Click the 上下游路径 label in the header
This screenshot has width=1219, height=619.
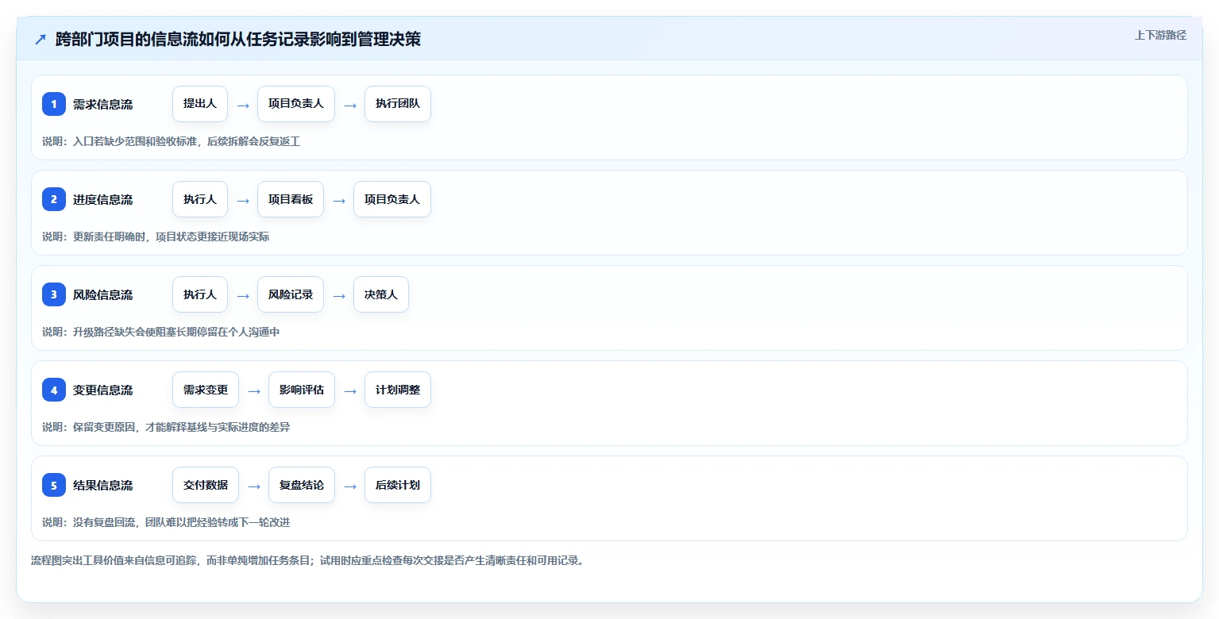1160,35
